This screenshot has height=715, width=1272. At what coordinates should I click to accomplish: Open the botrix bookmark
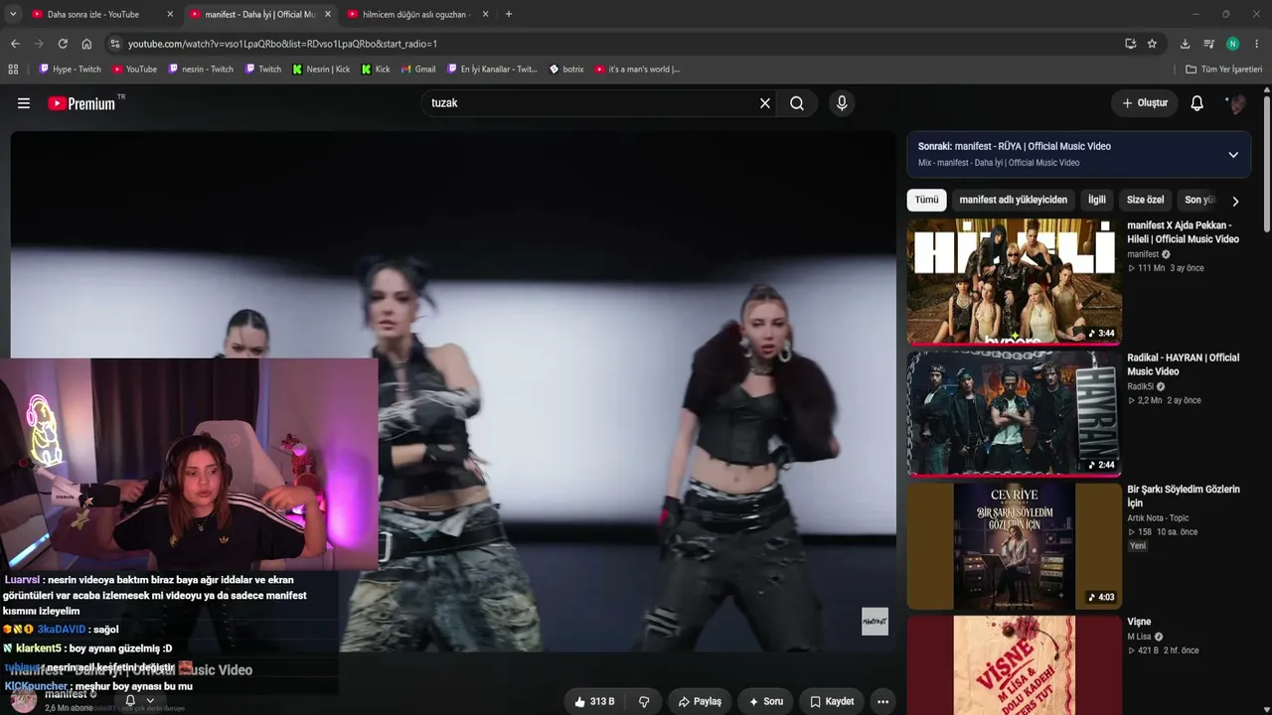click(566, 70)
